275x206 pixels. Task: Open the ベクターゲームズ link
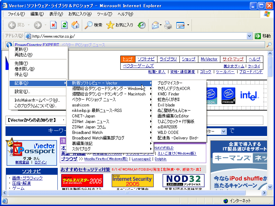coord(138,66)
